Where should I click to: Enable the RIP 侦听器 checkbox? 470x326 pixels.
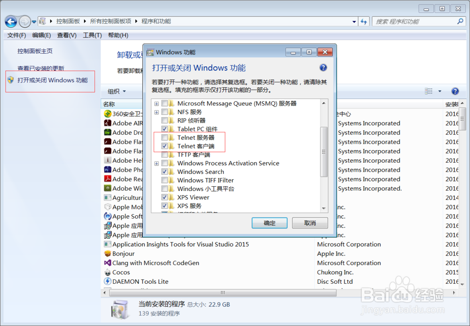point(164,121)
